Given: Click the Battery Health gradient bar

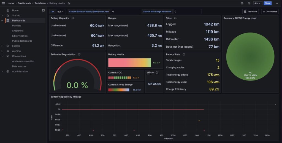Looking at the screenshot, I should coord(130,63).
